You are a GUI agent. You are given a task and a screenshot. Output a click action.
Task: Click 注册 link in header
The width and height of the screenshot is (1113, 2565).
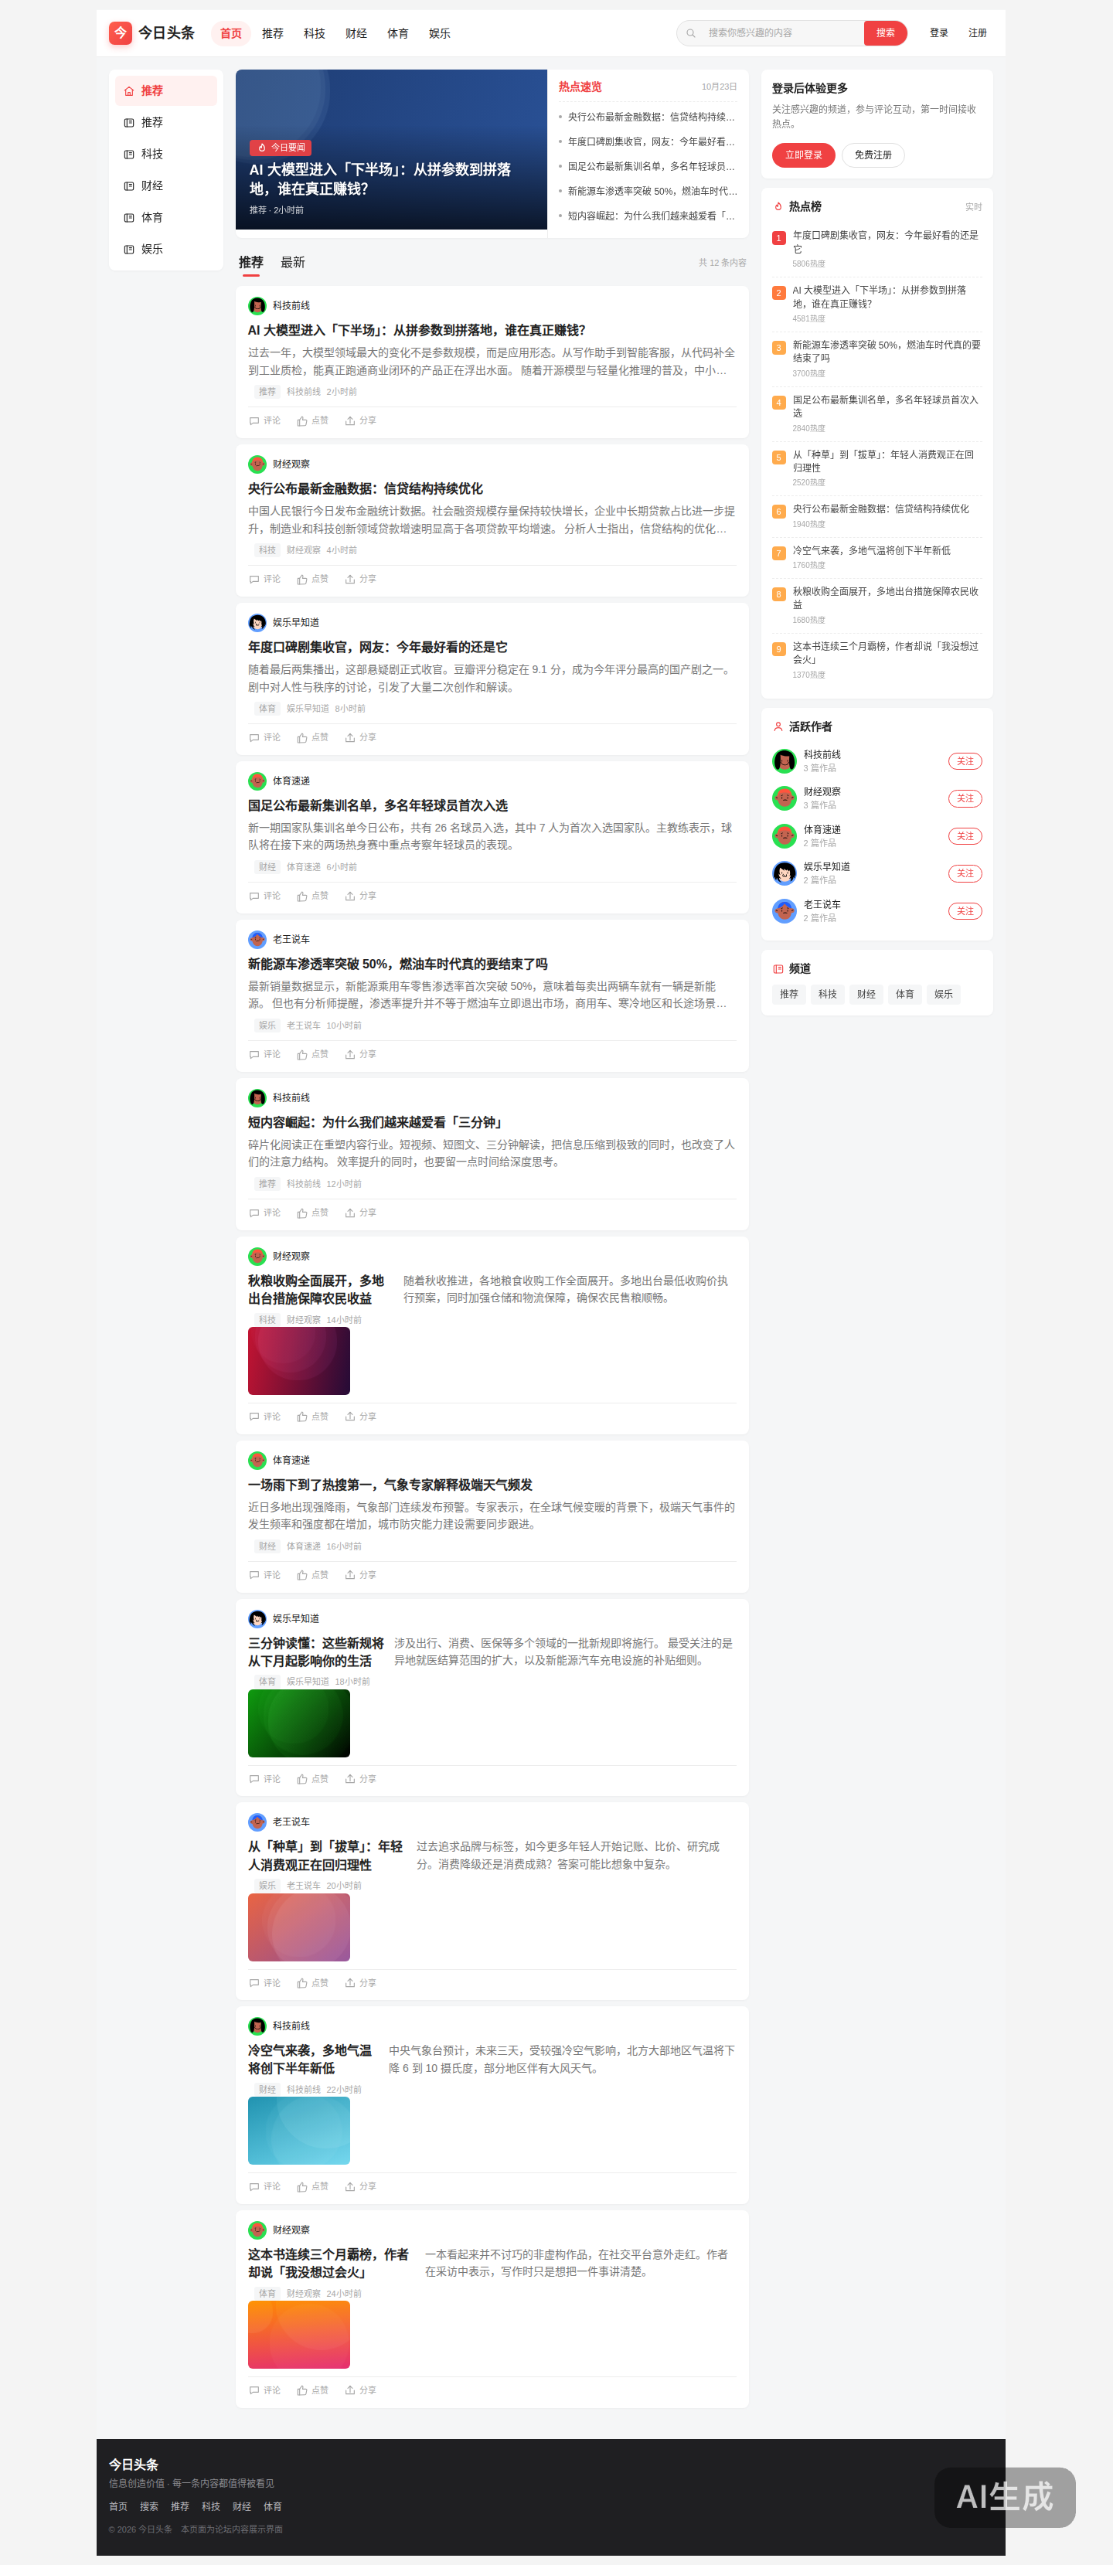[x=978, y=33]
